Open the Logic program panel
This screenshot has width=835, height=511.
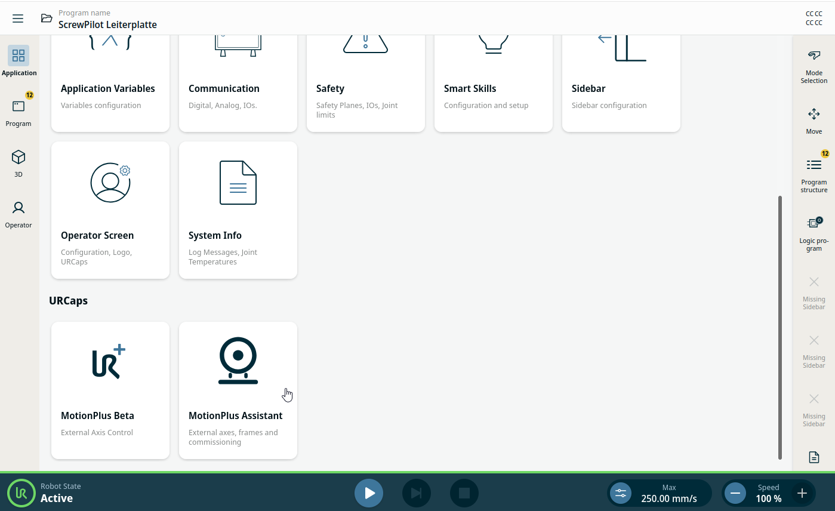coord(814,234)
